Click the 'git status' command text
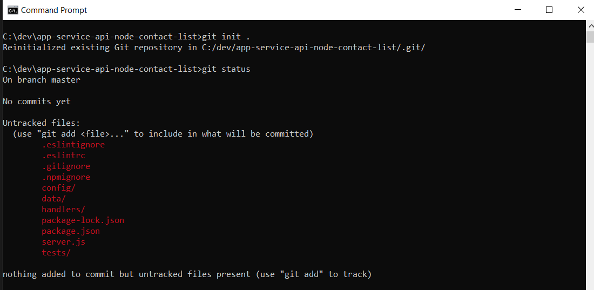Screen dimensions: 594x290 point(226,69)
